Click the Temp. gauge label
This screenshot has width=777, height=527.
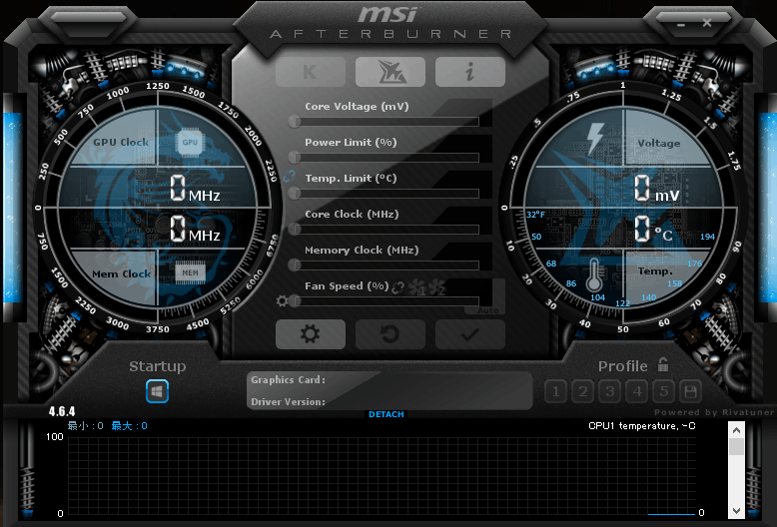655,271
